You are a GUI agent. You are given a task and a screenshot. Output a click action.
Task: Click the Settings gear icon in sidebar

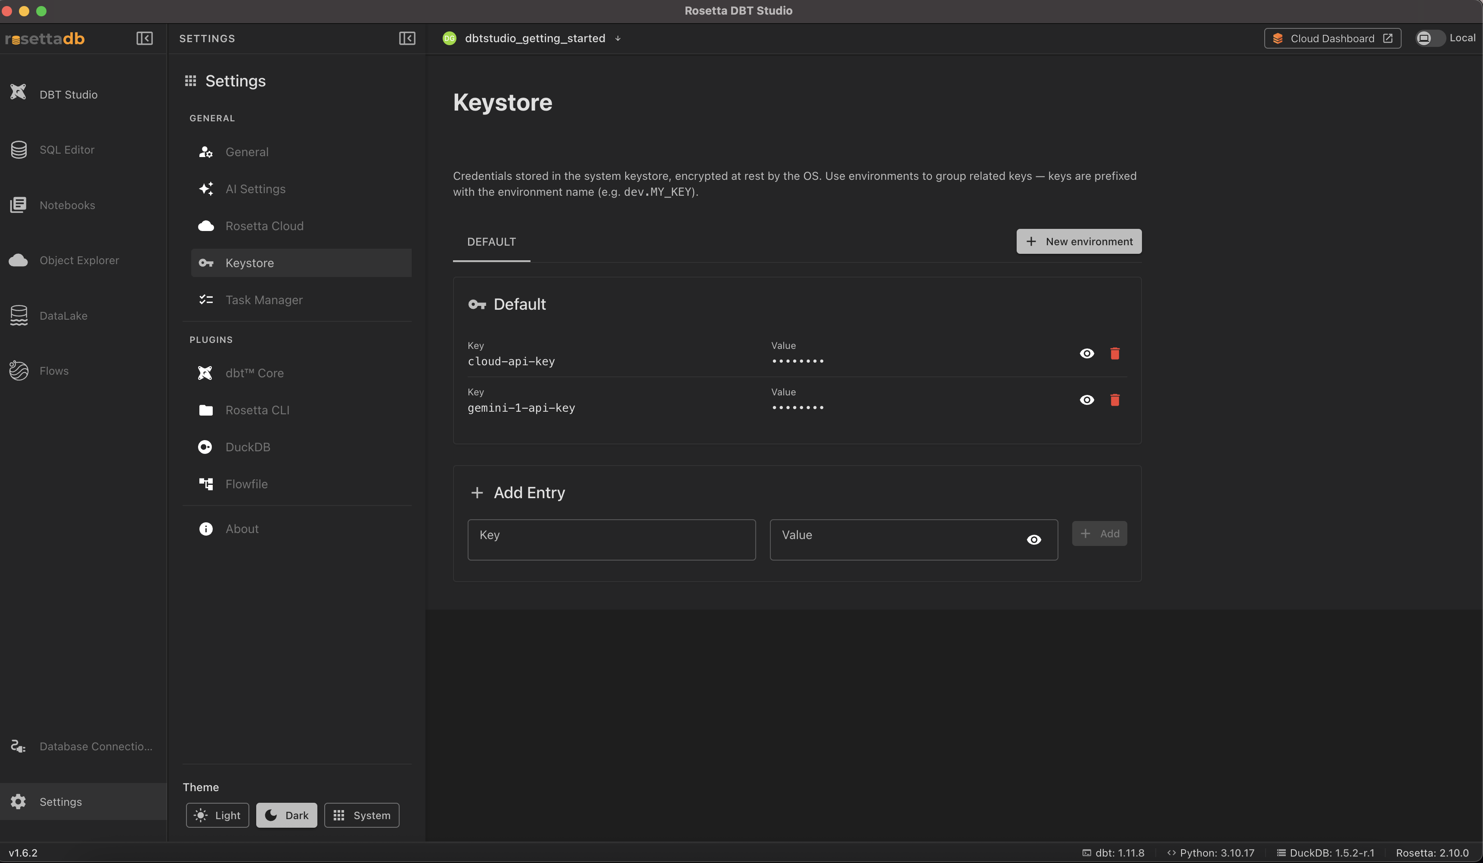tap(18, 801)
